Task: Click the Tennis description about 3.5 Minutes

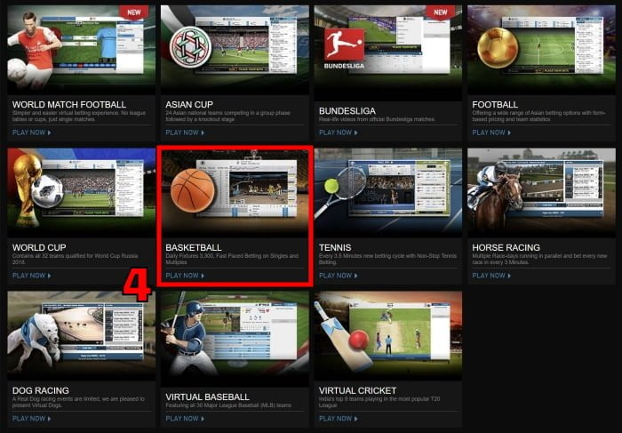Action: click(387, 259)
